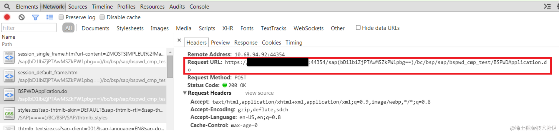Click request list scroll-up arrow
The height and width of the screenshot is (133, 559).
point(170,52)
